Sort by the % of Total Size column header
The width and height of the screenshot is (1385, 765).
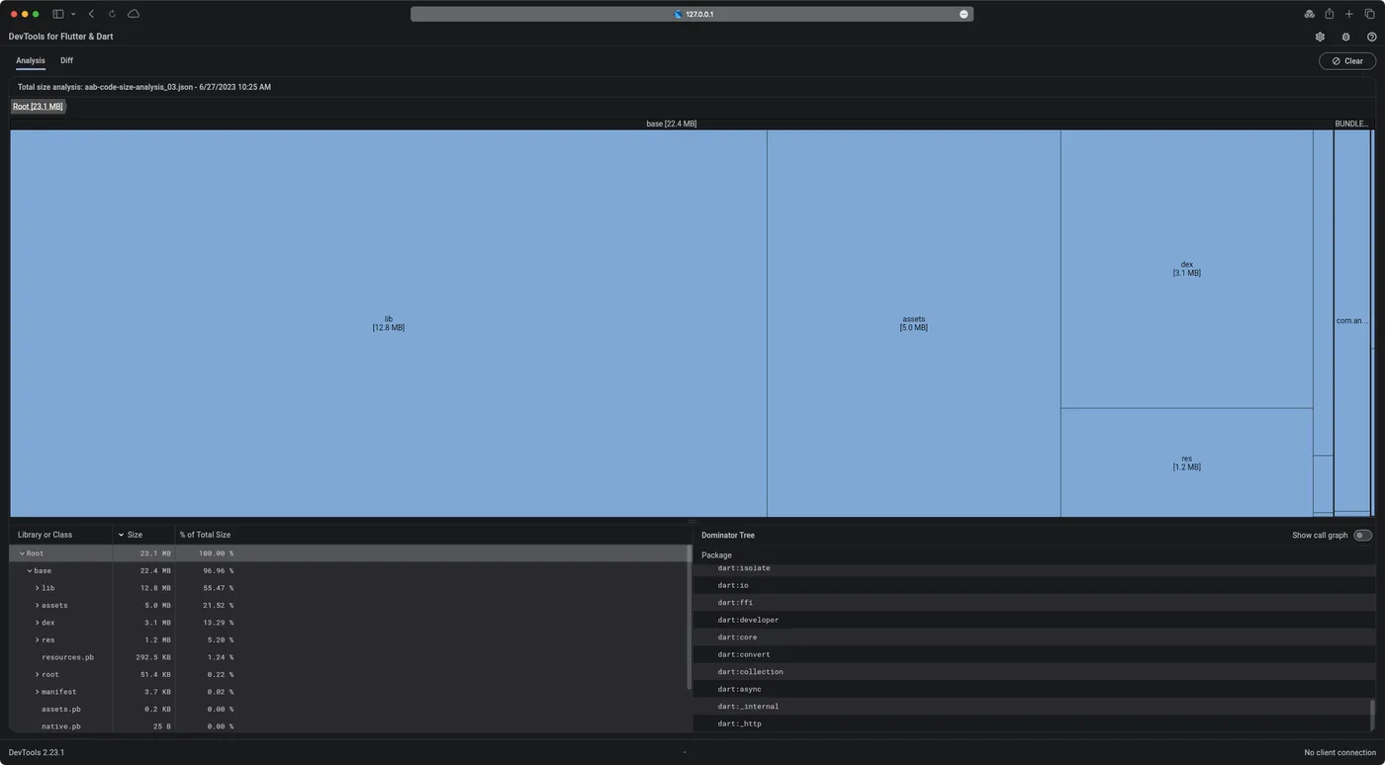(205, 535)
